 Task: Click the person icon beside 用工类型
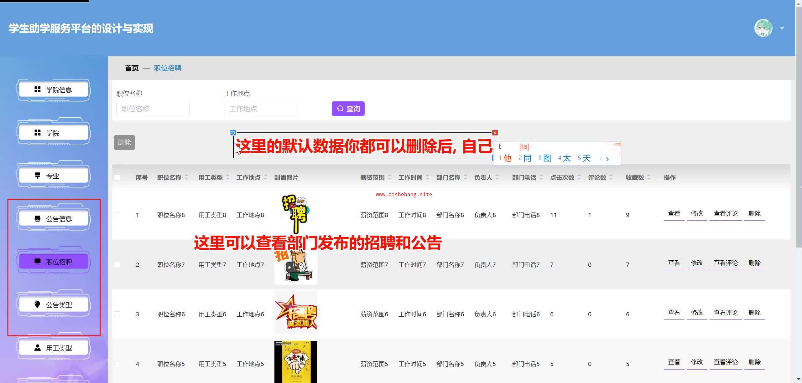[38, 348]
